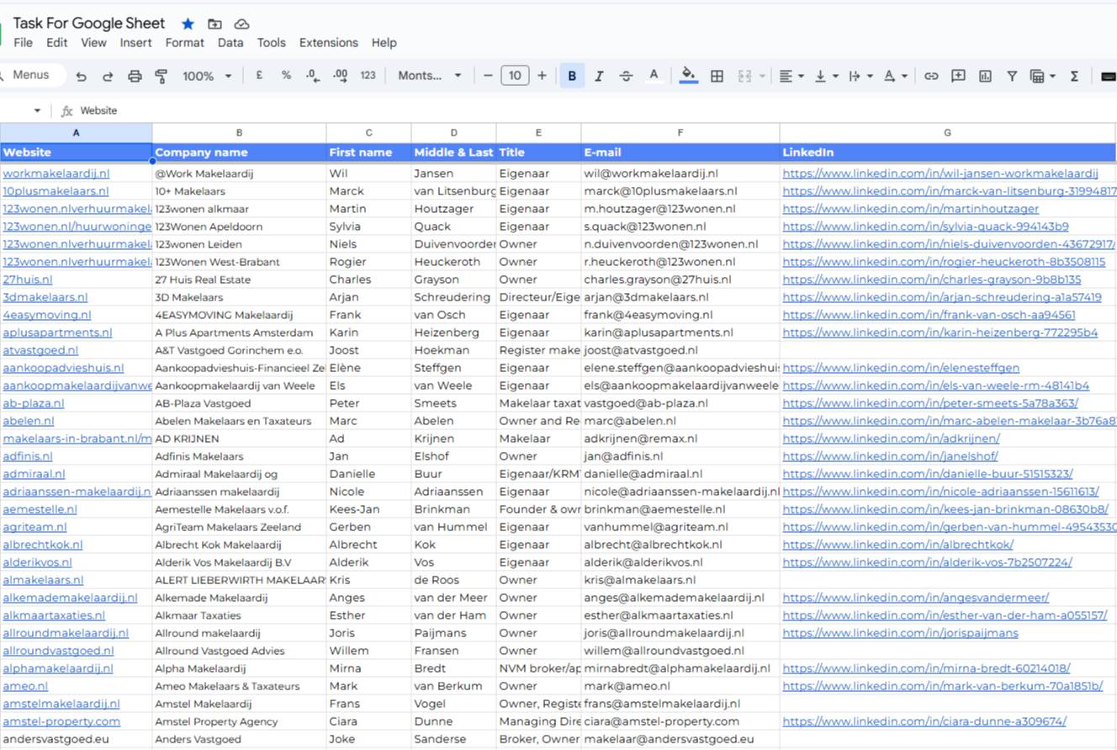The image size is (1117, 750).
Task: Open text rotation dropdown
Action: click(x=895, y=76)
